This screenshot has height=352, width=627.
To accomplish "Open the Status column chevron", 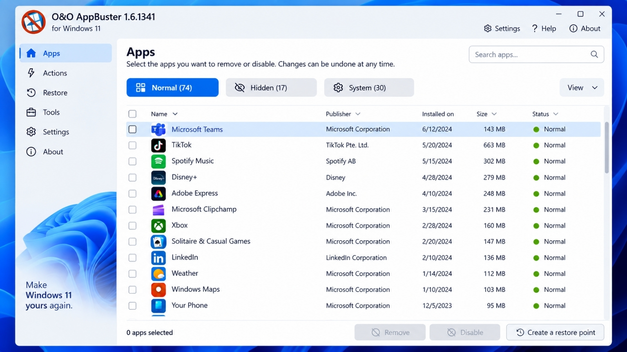I will pos(556,114).
